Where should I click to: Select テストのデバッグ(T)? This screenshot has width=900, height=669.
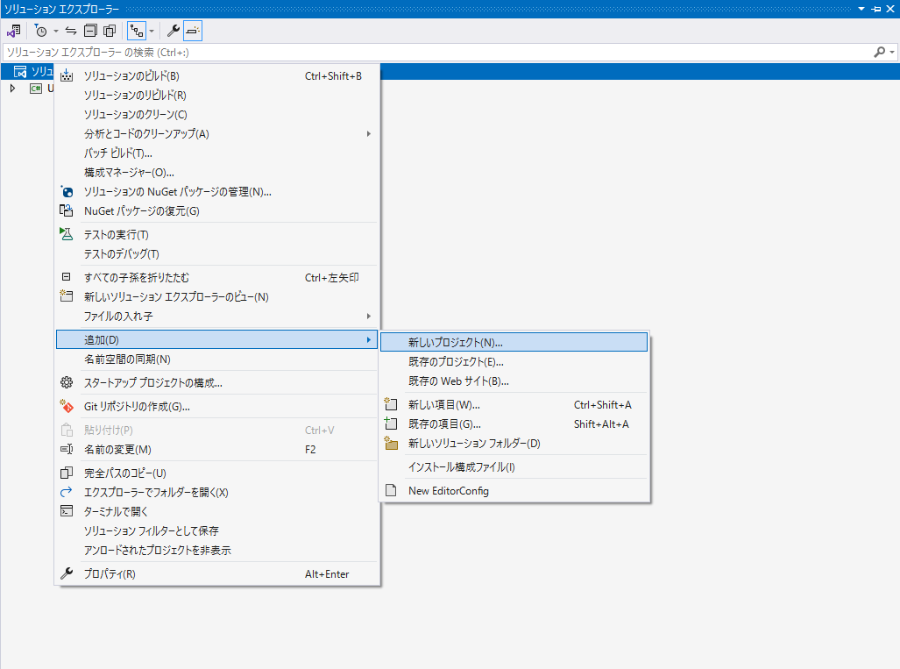click(217, 253)
